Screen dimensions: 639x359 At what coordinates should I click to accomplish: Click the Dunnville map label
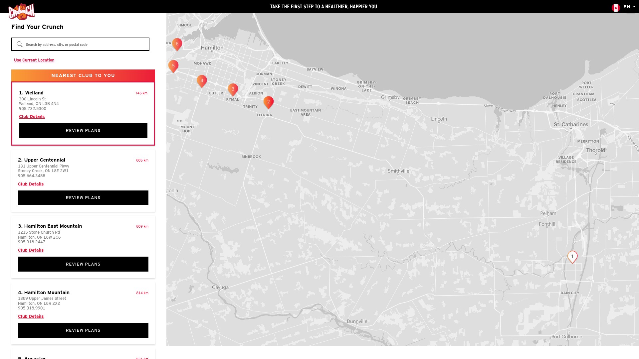coord(357,321)
